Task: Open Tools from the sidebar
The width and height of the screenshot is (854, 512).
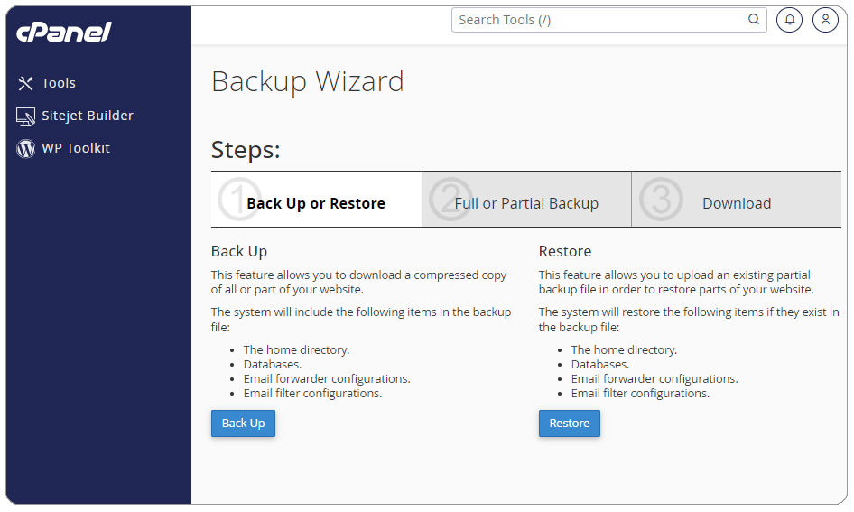Action: (x=59, y=83)
